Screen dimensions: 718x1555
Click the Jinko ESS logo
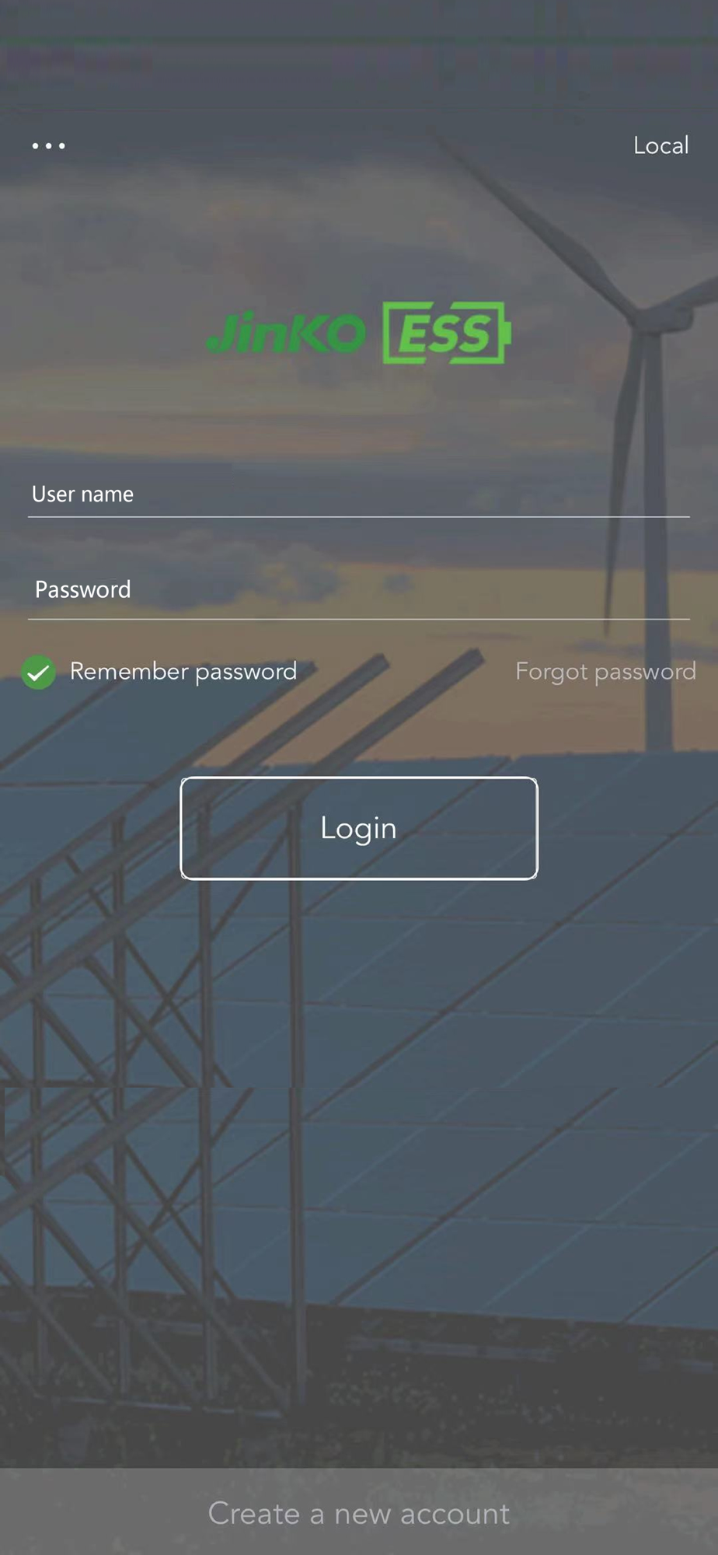pyautogui.click(x=359, y=333)
